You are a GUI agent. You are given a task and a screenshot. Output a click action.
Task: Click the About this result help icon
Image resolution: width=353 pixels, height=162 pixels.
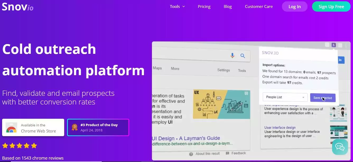pos(191,154)
